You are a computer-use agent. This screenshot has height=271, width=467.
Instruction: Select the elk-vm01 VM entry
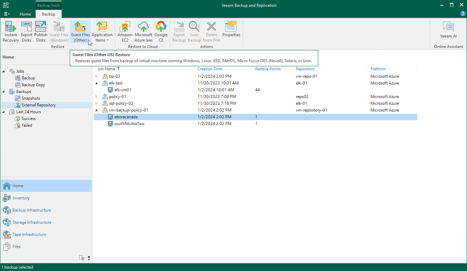tap(123, 90)
